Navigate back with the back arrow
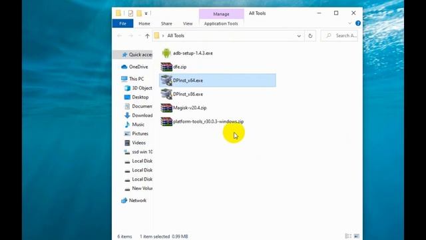Screen dimensions: 426x240 pos(120,35)
